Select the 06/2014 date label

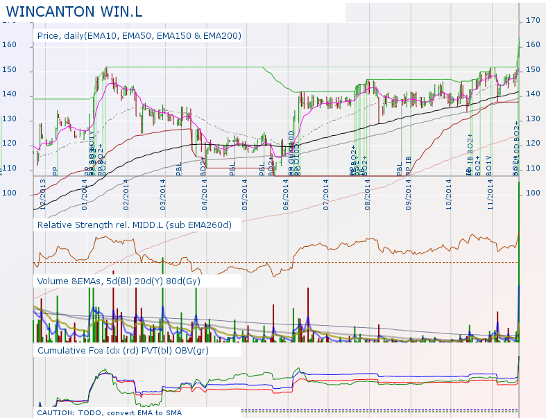pyautogui.click(x=286, y=194)
